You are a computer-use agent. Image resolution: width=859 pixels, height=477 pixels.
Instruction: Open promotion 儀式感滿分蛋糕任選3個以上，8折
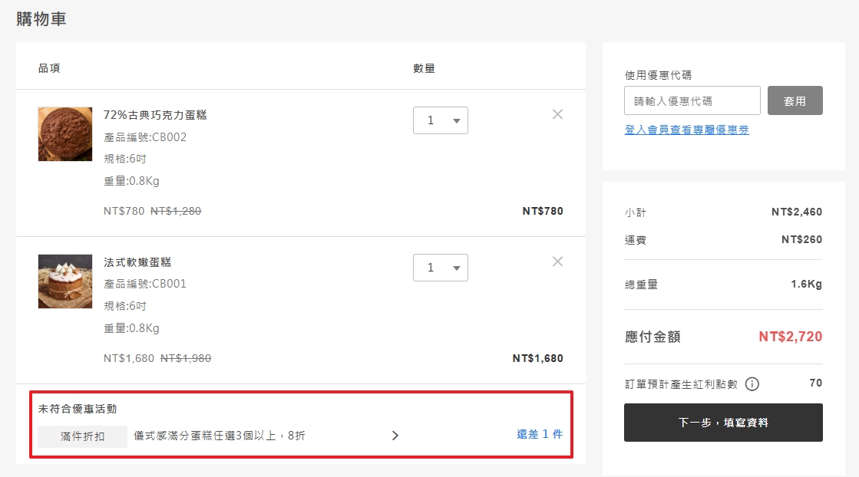tap(220, 436)
